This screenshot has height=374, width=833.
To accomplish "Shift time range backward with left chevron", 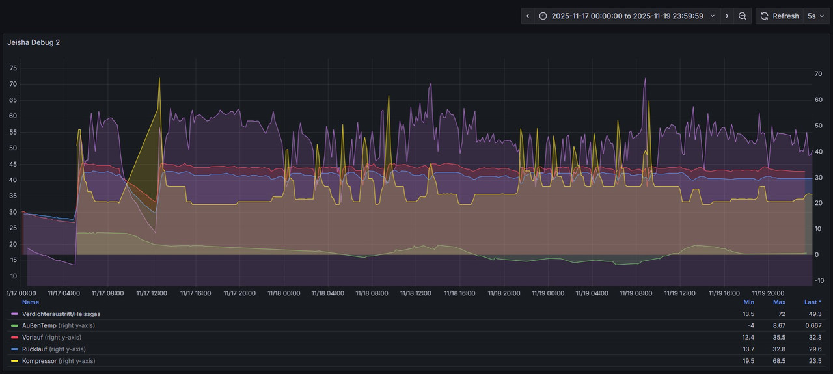I will click(x=528, y=16).
